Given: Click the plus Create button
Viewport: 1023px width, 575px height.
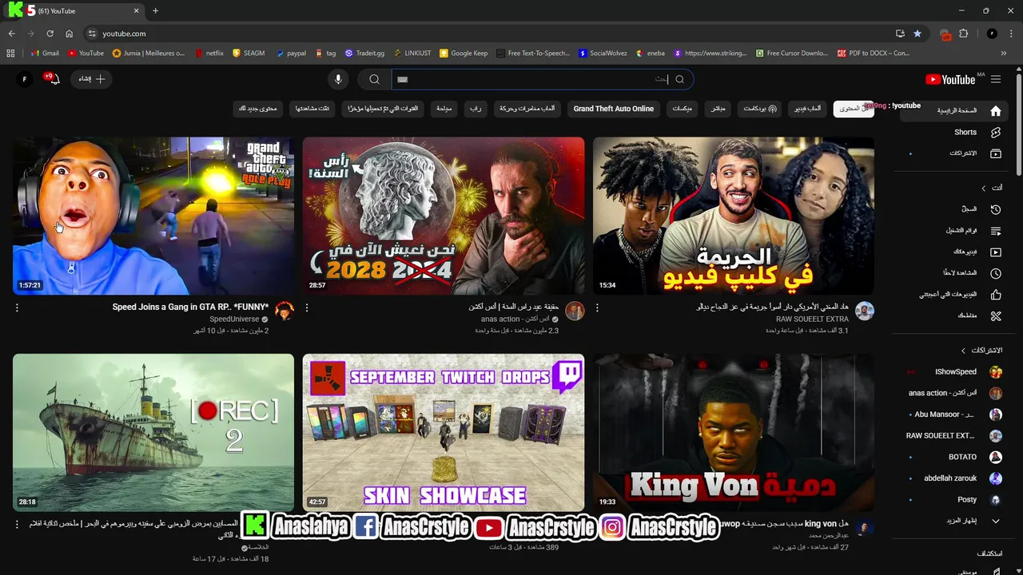Looking at the screenshot, I should click(91, 79).
